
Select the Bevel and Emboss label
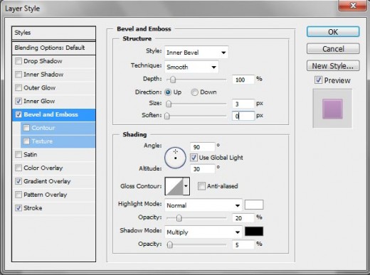click(x=51, y=114)
